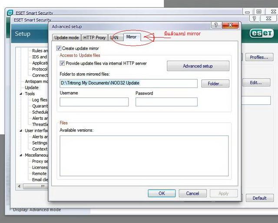Click the Available versions list box
This screenshot has height=223, width=278.
pos(144,156)
